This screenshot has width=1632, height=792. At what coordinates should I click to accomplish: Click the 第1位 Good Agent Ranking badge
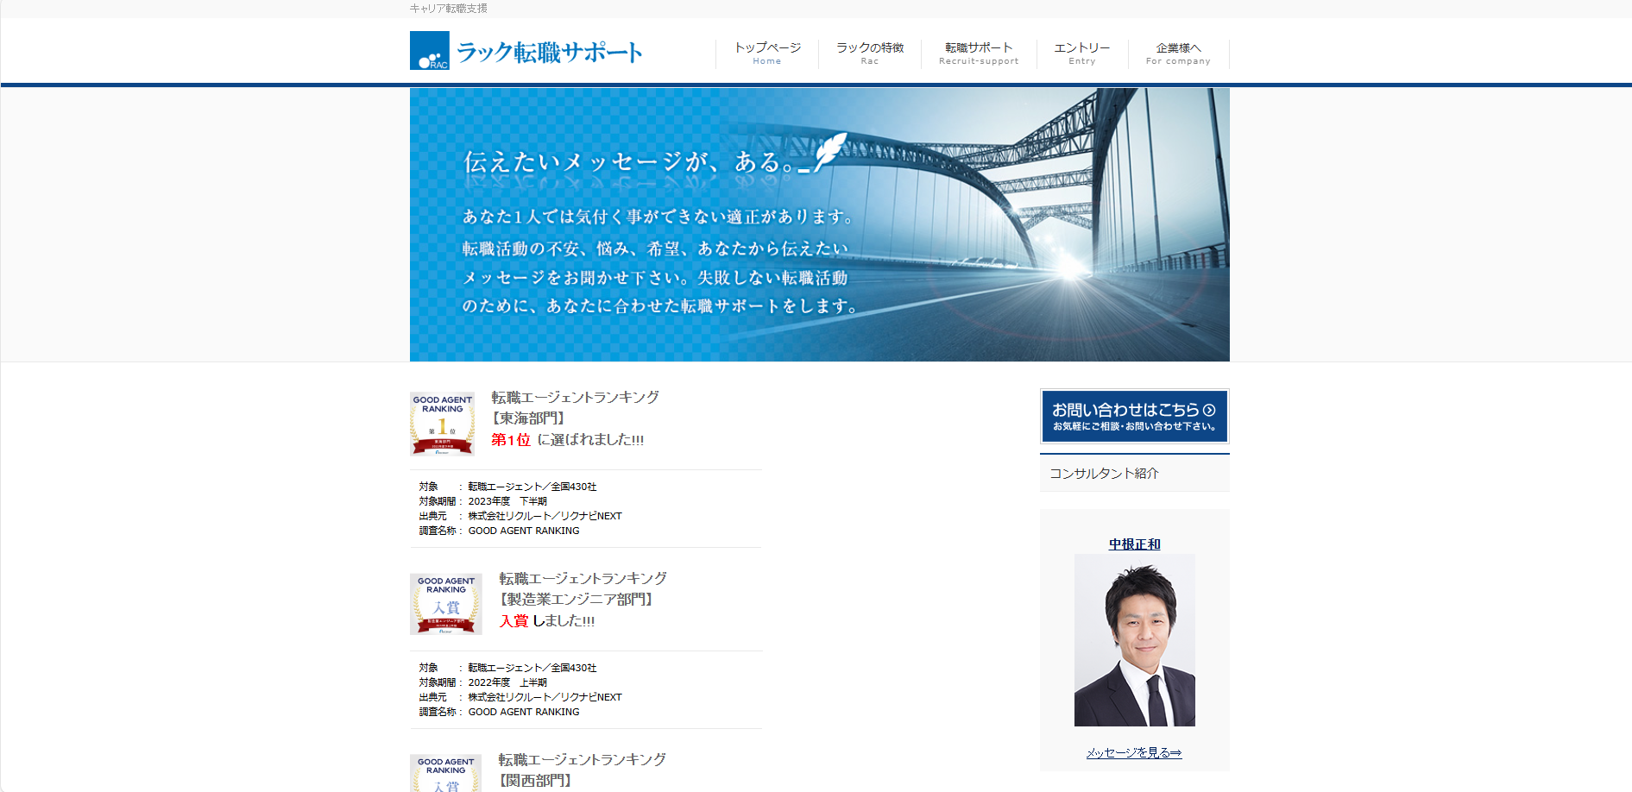tap(442, 424)
